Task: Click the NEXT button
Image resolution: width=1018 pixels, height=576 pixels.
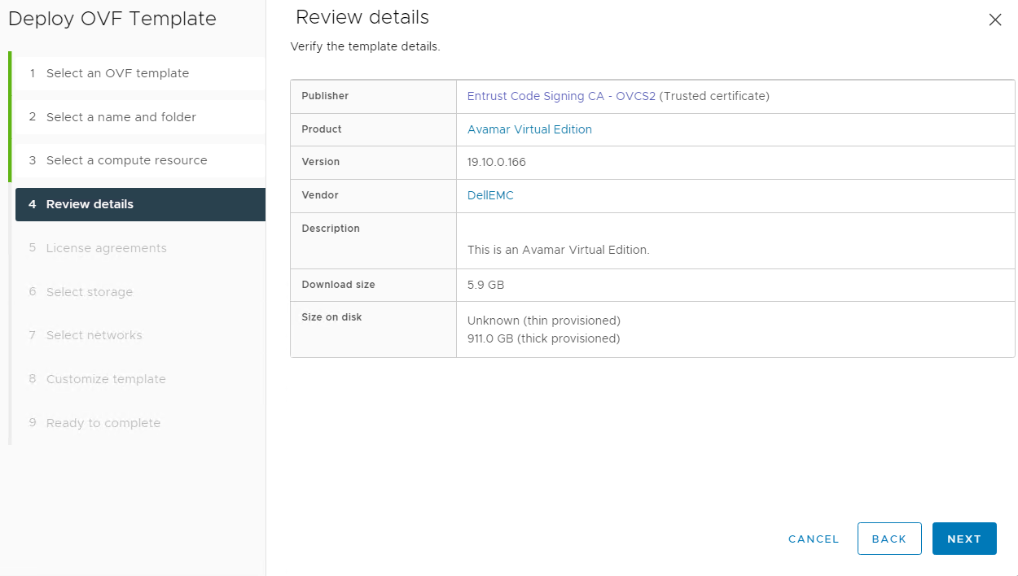Action: [x=964, y=539]
